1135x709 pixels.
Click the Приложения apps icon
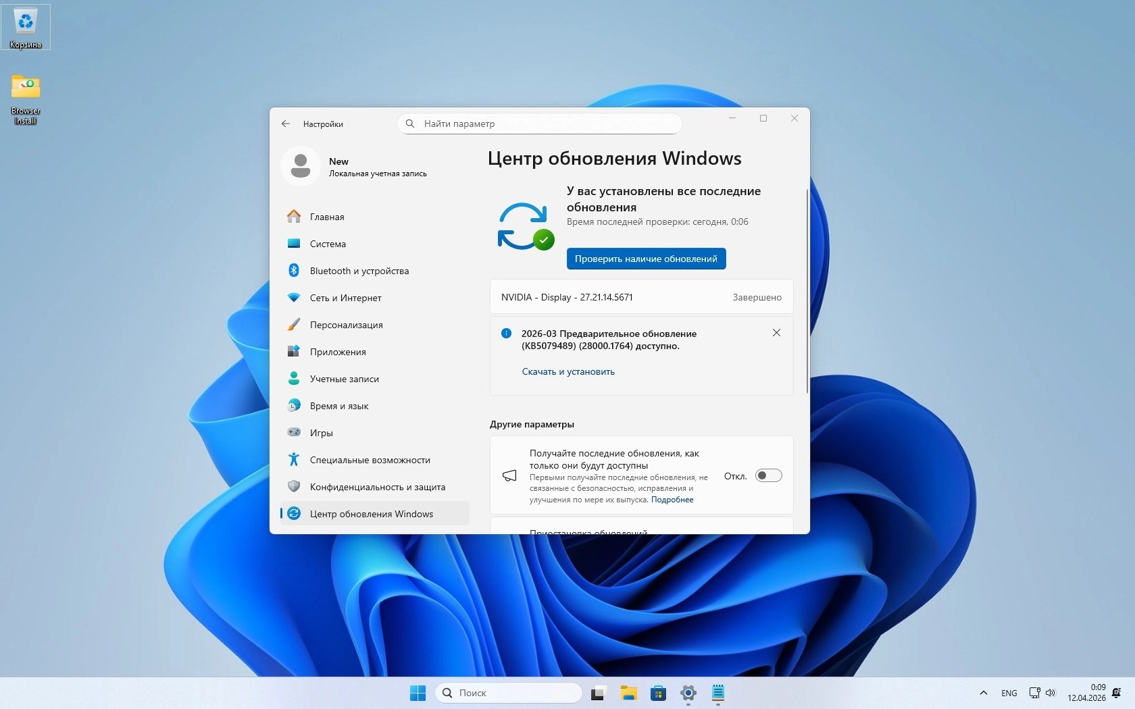(294, 352)
